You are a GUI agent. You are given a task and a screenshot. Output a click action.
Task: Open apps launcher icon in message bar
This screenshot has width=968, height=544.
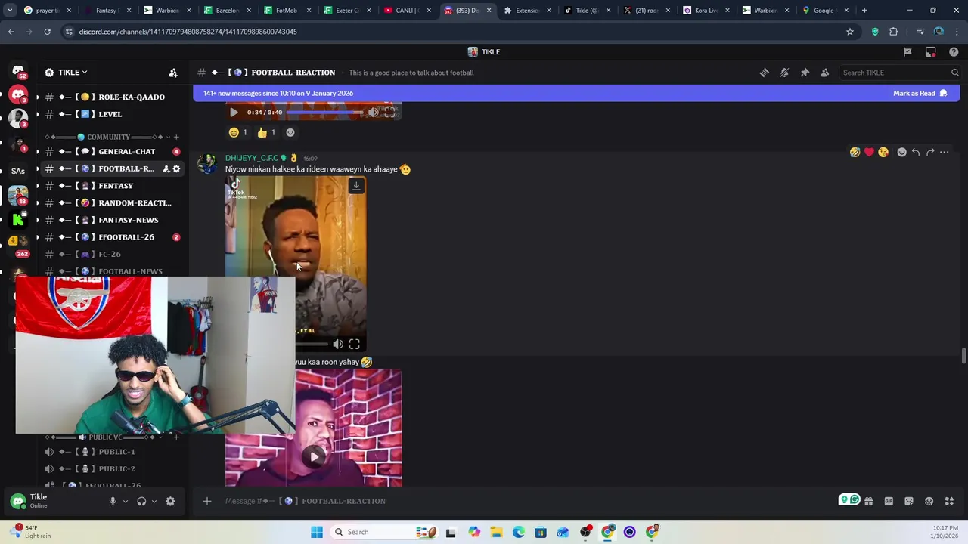pyautogui.click(x=949, y=501)
